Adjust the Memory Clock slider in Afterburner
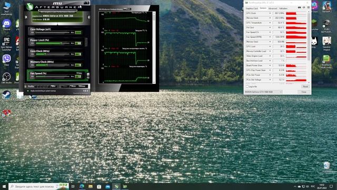Screen dimensions: 337x190 53,65
